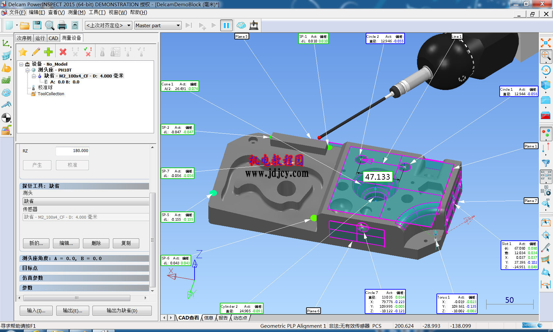Click the black-white target icon in left sidebar

pos(6,118)
